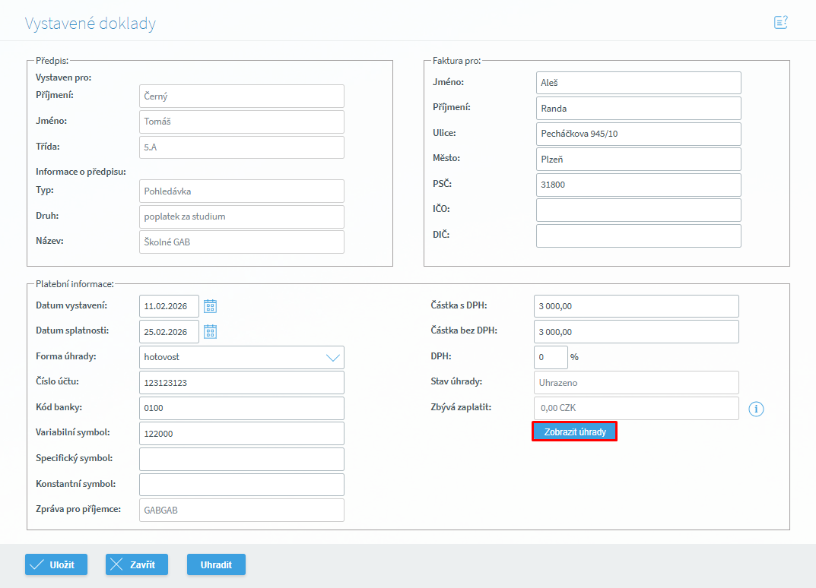Open calendar picker for Datum splatnosti

[x=211, y=331]
